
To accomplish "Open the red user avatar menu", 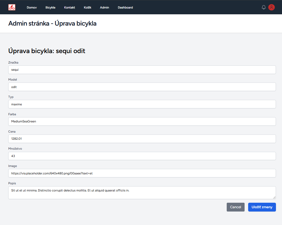I will click(x=271, y=7).
